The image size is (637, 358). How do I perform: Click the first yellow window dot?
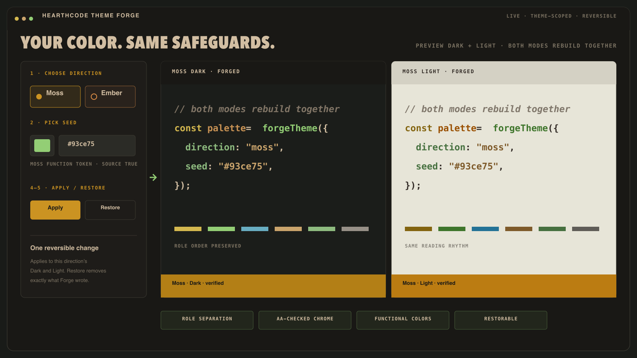coord(17,19)
